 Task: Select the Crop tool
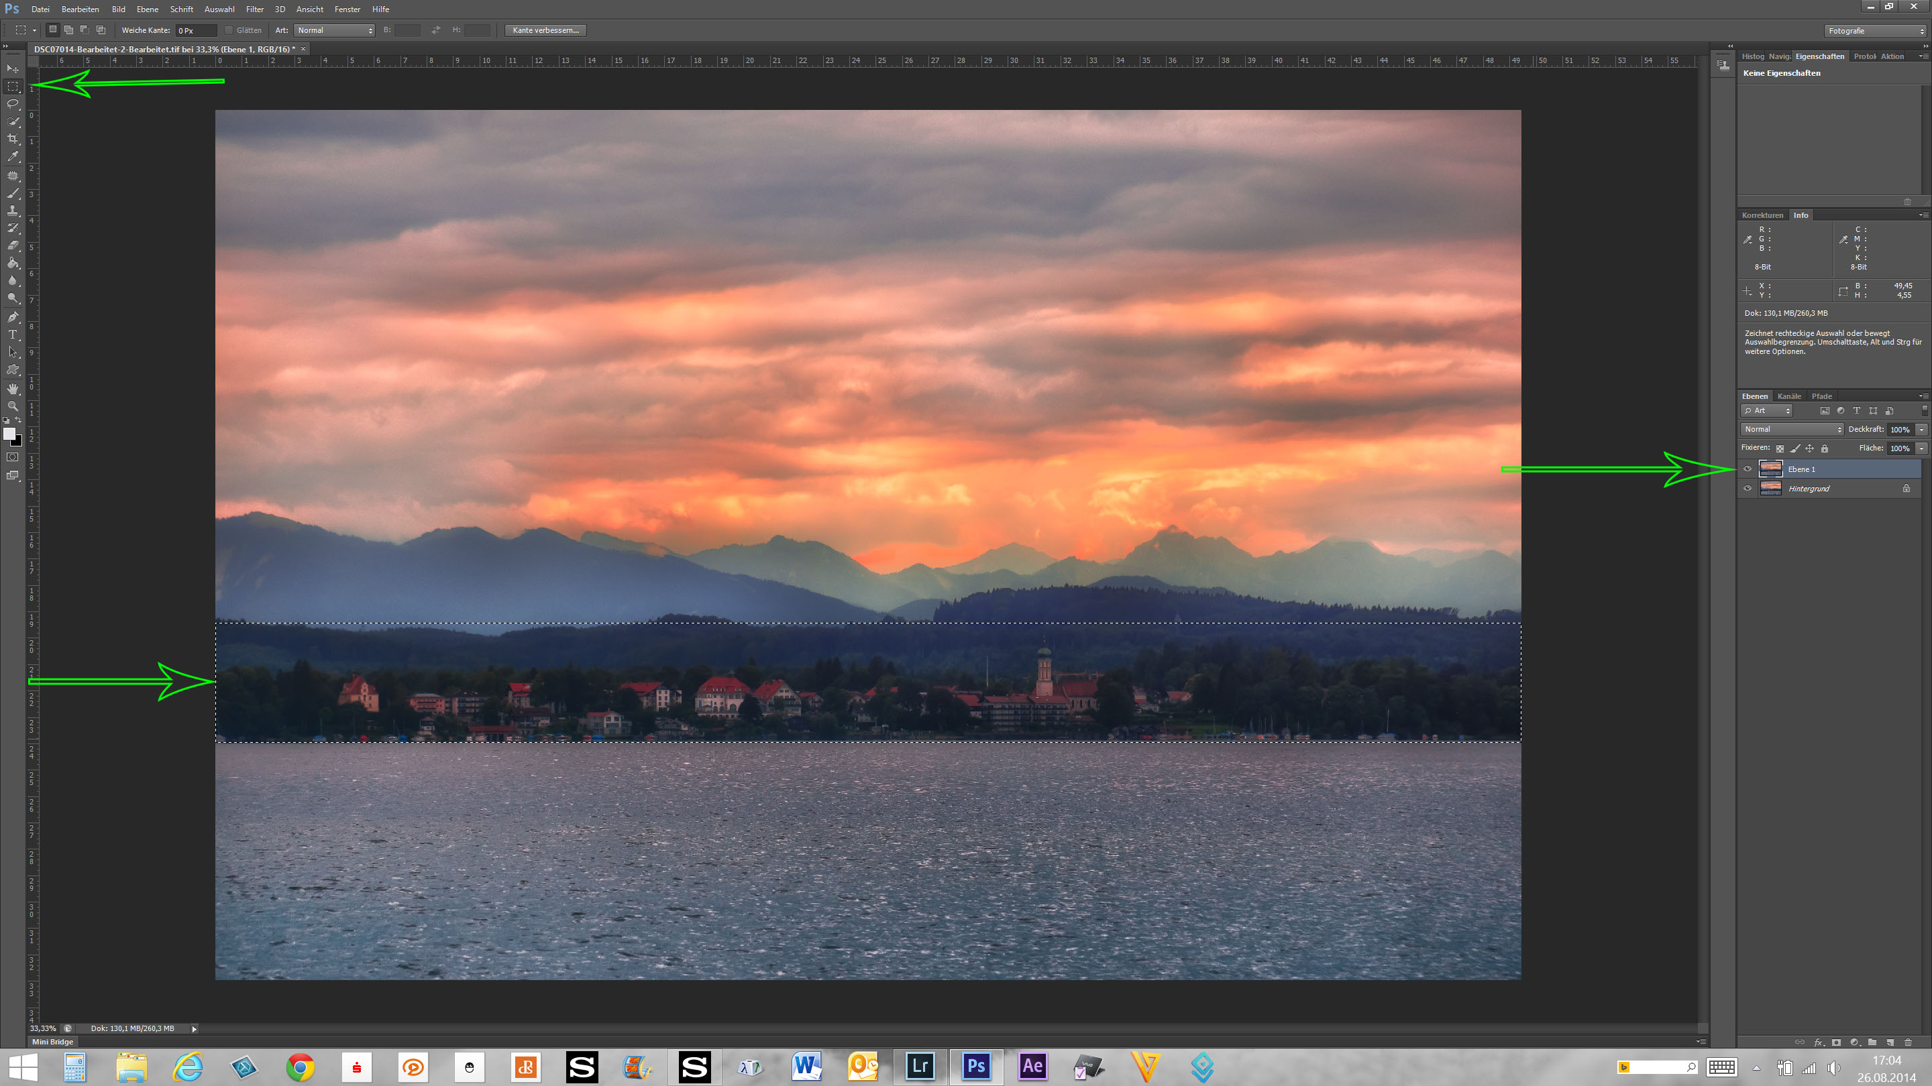click(13, 139)
